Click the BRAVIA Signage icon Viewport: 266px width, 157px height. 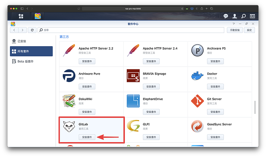(x=133, y=76)
